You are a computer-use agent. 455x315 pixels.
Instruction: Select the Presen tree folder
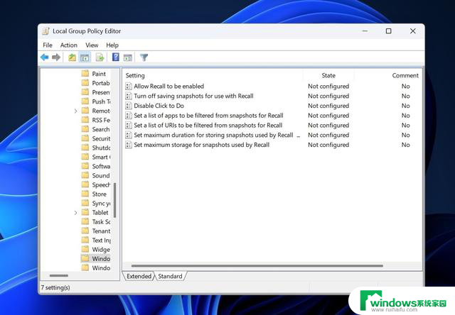click(x=101, y=92)
